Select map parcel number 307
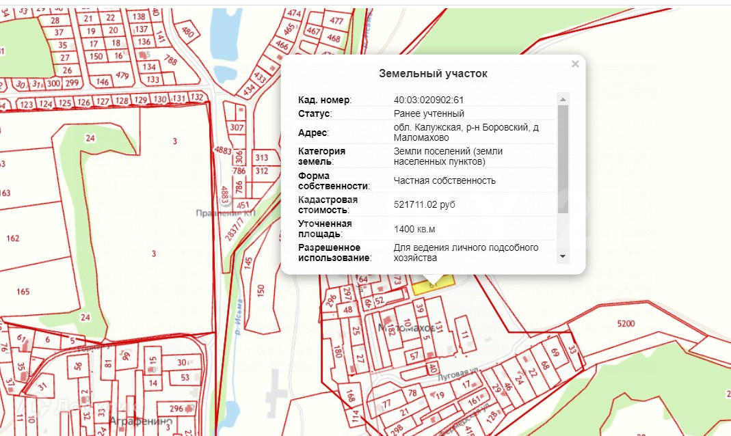The image size is (731, 436). tap(237, 128)
